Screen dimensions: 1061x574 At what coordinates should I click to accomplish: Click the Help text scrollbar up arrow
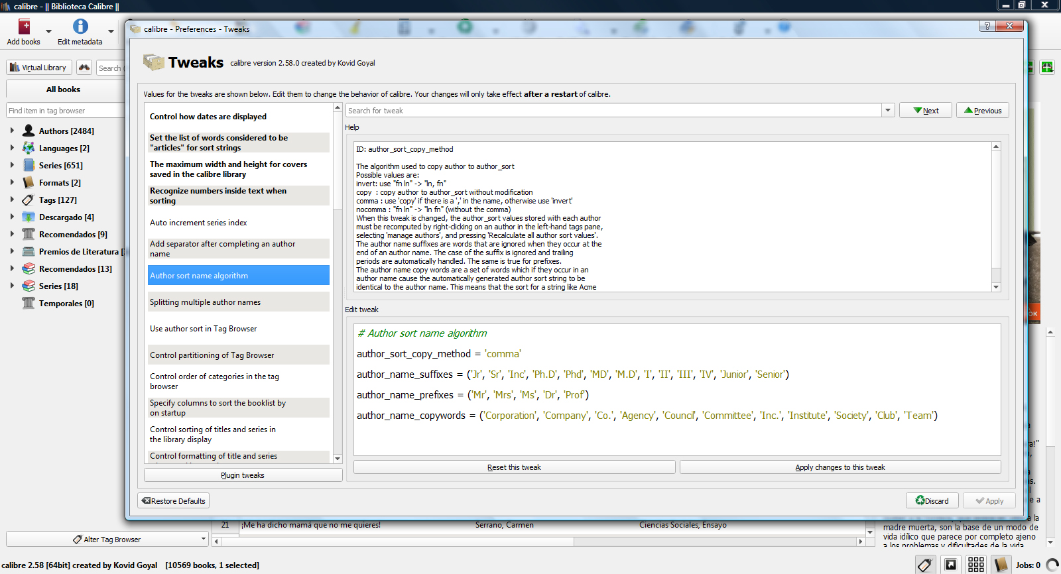[996, 146]
